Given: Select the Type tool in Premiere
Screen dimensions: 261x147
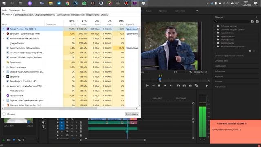Looking at the screenshot, I should point(43,127).
